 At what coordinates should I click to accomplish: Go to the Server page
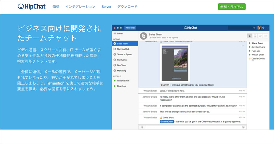point(106,7)
